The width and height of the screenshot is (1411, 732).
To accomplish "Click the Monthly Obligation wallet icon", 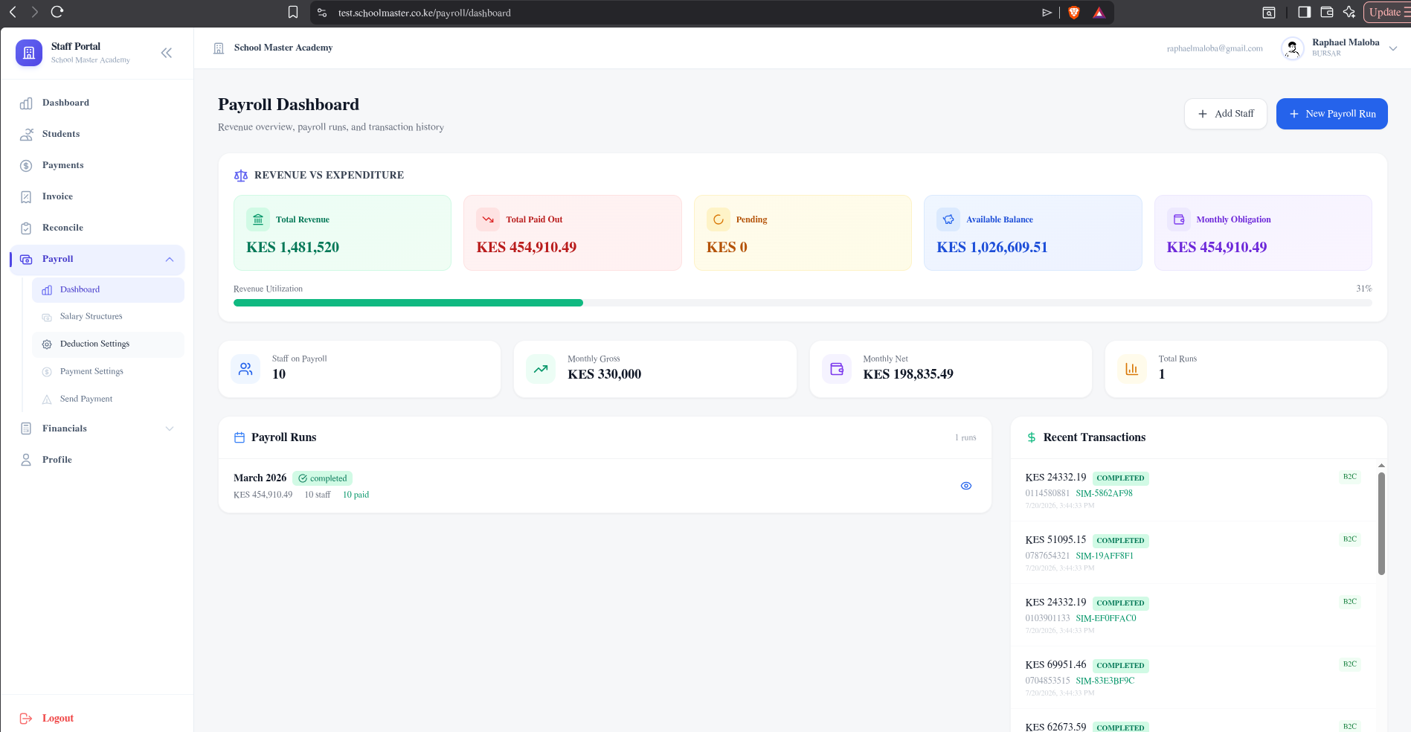I will pos(1179,219).
